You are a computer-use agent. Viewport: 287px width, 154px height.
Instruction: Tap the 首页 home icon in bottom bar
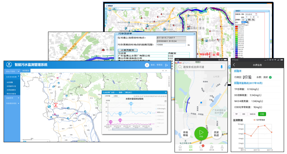[180, 147]
